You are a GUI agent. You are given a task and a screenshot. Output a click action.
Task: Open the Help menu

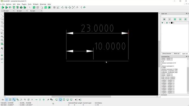click(49, 4)
